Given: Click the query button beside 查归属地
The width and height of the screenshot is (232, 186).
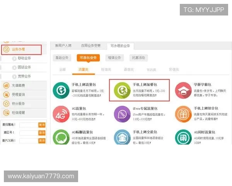Looking at the screenshot, I should [42, 125].
